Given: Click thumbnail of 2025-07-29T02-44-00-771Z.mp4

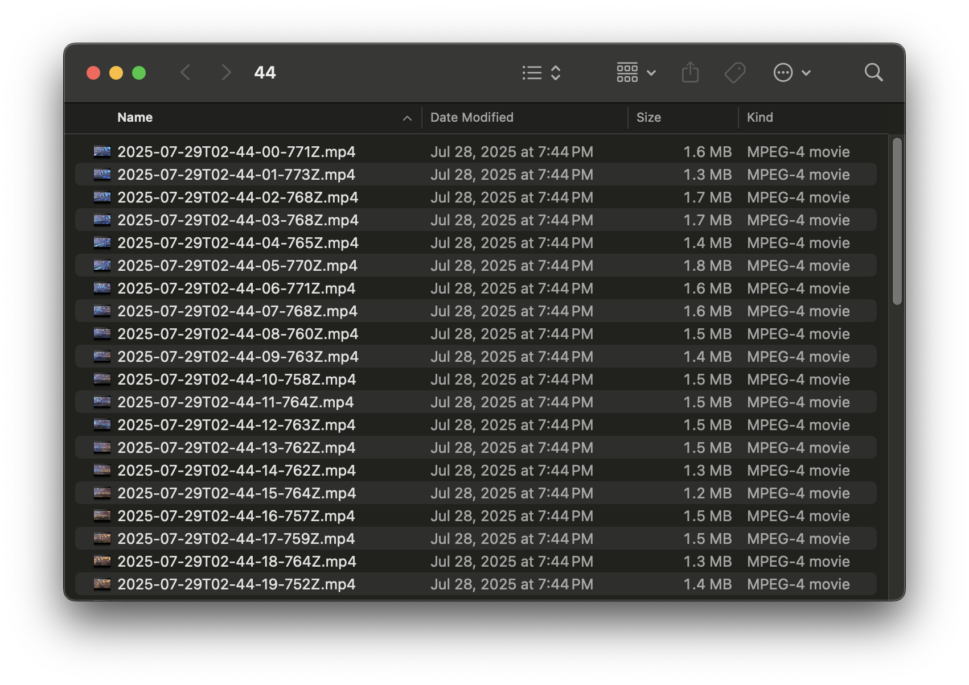Looking at the screenshot, I should point(102,152).
